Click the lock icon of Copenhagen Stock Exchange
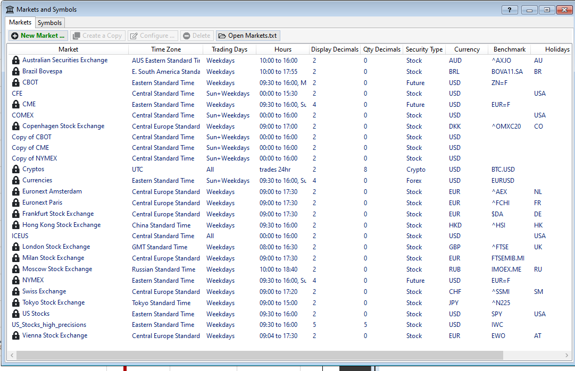The image size is (575, 371). click(16, 126)
